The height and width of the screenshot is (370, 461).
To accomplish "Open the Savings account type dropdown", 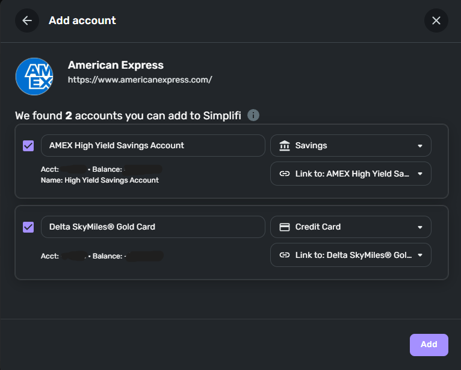I will pos(351,146).
